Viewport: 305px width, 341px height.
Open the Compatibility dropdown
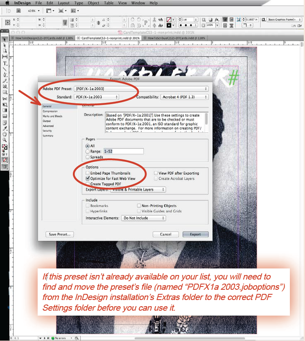[184, 97]
